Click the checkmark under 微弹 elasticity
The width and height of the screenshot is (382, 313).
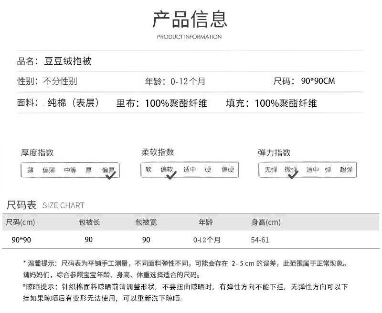point(293,175)
